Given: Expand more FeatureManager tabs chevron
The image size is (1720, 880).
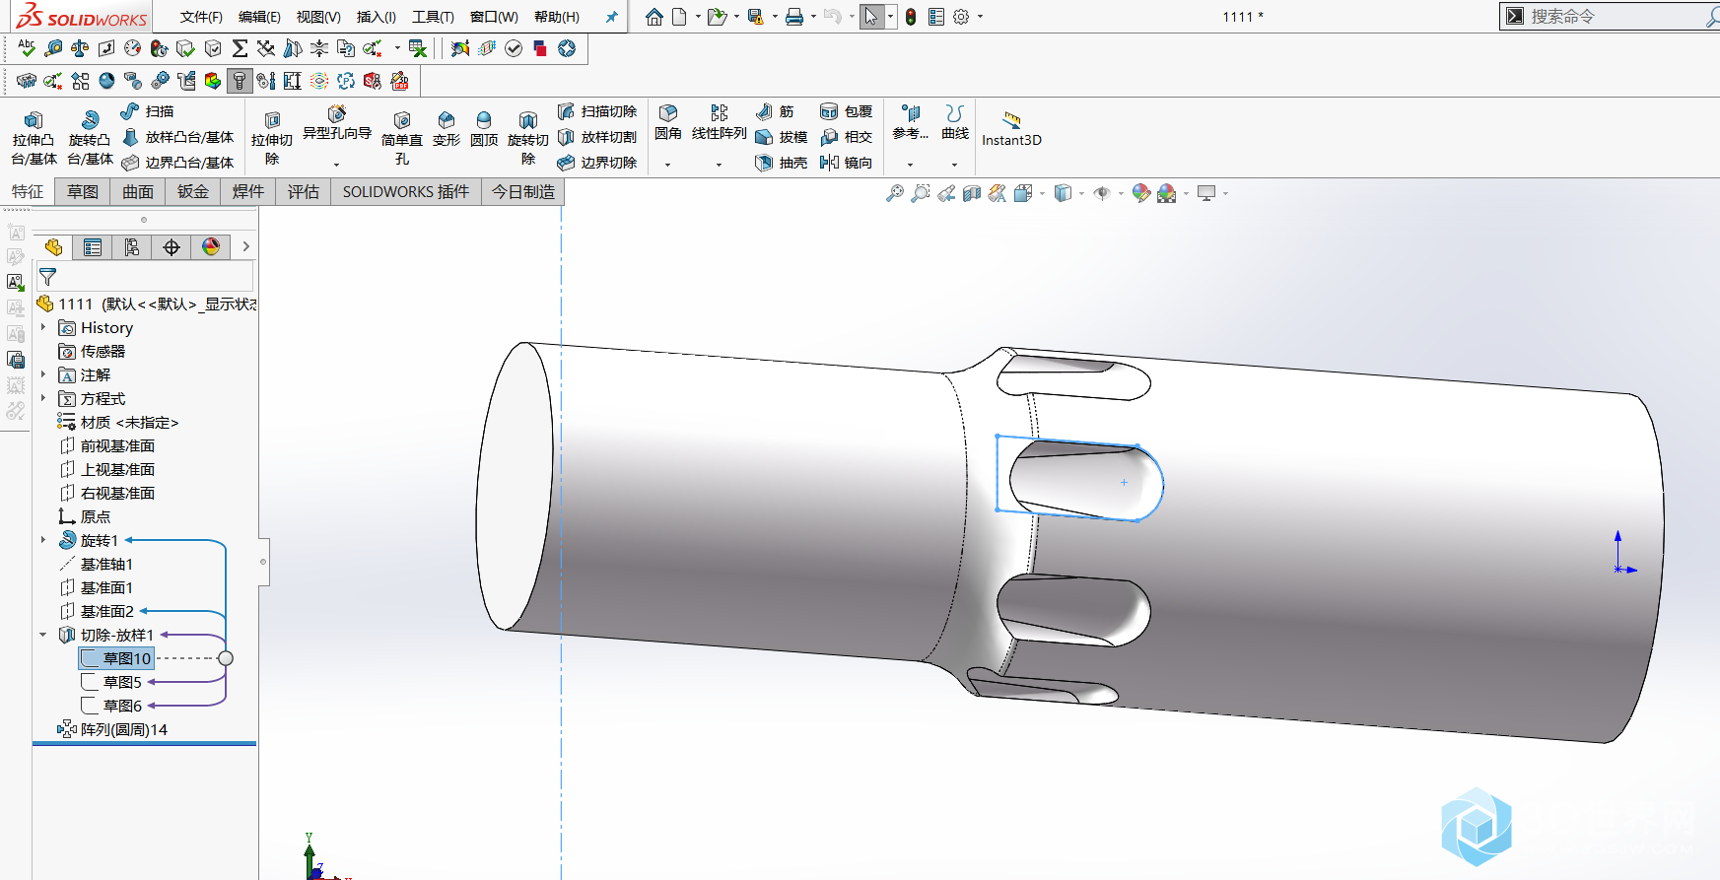Looking at the screenshot, I should pyautogui.click(x=246, y=246).
